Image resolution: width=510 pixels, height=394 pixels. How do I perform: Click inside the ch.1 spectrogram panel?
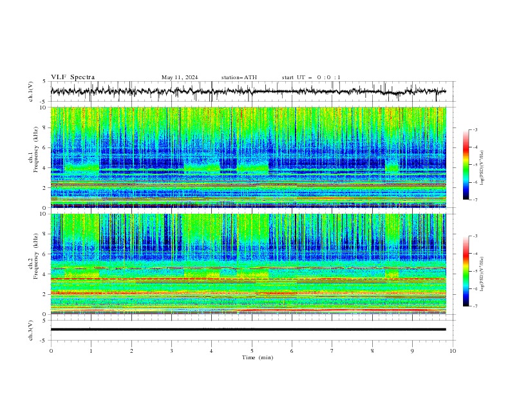pyautogui.click(x=248, y=157)
